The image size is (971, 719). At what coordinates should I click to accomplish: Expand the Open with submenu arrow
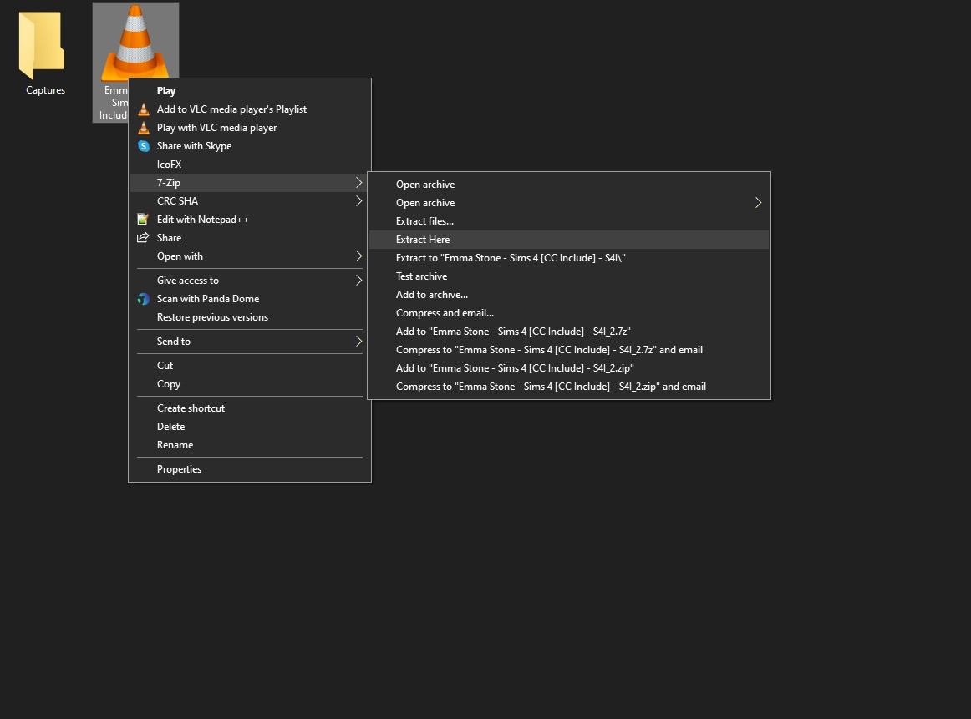[x=358, y=256]
